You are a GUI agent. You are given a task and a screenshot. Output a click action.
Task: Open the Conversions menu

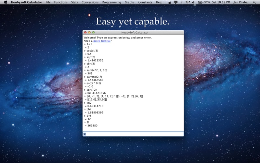point(90,2)
